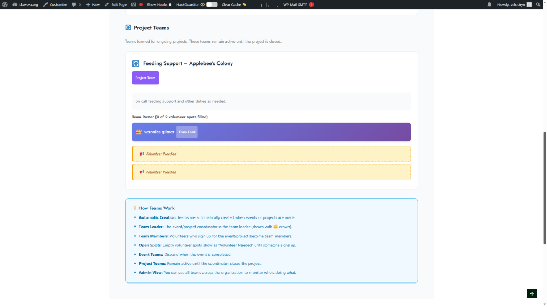Open Customize in the admin bar

coord(55,4)
